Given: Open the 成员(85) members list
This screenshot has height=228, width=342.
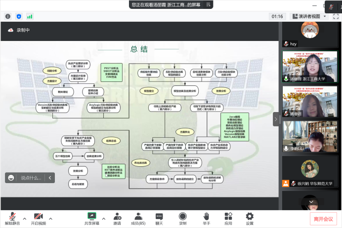Looking at the screenshot, I should click(138, 219).
